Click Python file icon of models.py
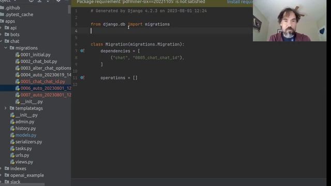 (12, 135)
